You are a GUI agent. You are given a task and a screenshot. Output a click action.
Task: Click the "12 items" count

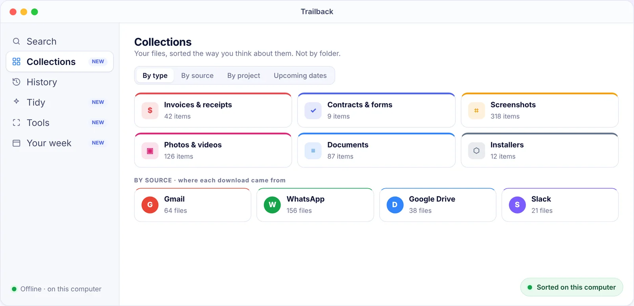click(x=503, y=156)
